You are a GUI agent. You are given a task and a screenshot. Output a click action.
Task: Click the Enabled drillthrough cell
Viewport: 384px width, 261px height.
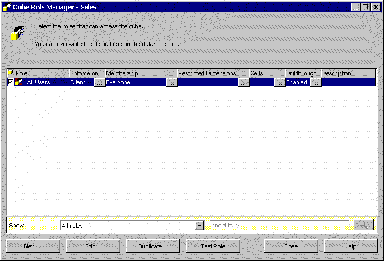[298, 82]
